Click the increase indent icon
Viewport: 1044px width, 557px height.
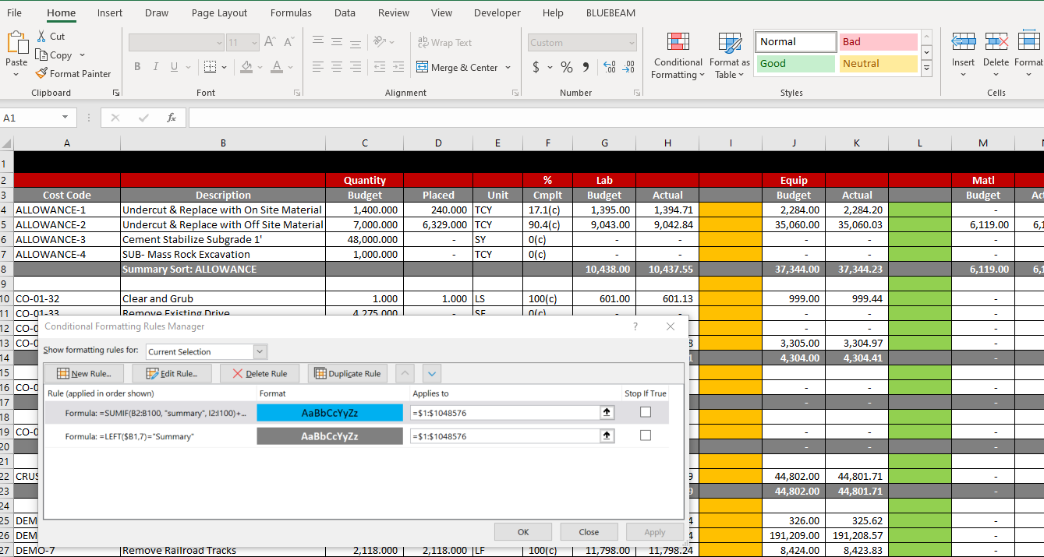click(398, 67)
